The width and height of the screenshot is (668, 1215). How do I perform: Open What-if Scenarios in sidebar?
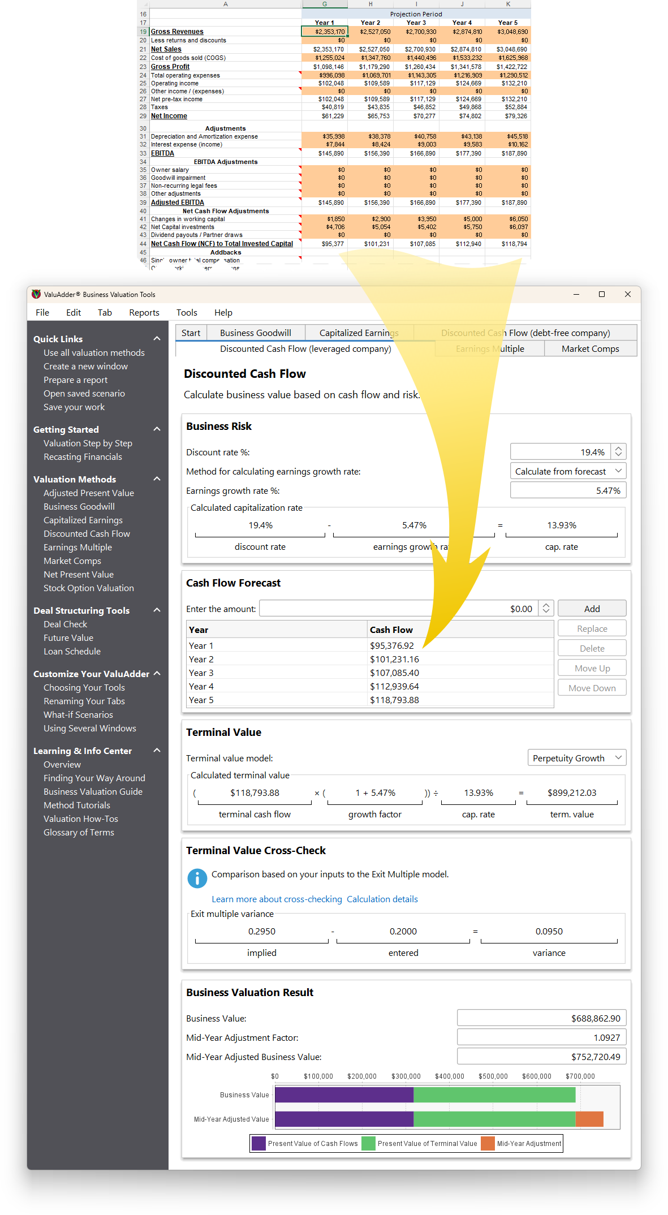tap(78, 714)
